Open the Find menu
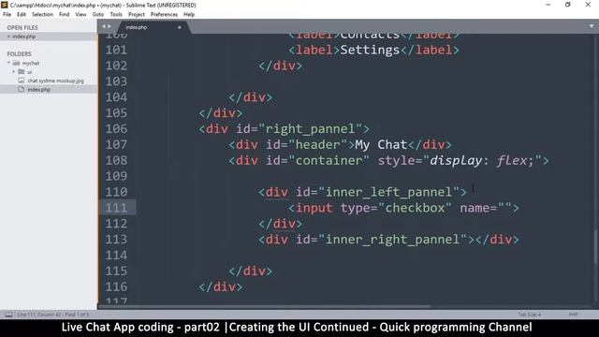The width and height of the screenshot is (599, 337). pyautogui.click(x=65, y=15)
